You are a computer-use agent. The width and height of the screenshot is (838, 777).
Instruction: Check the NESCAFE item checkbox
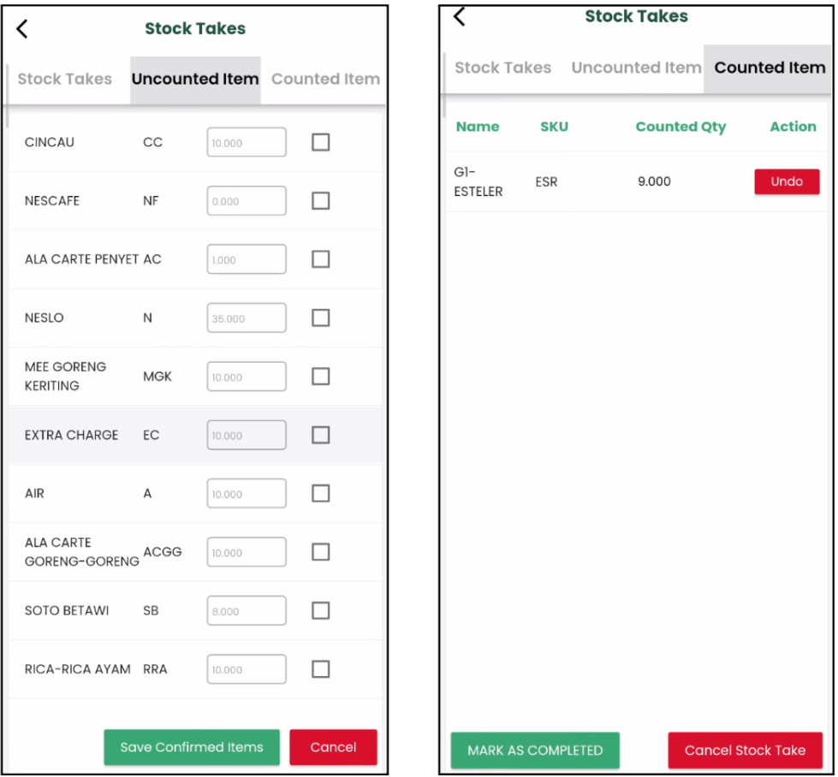point(320,200)
